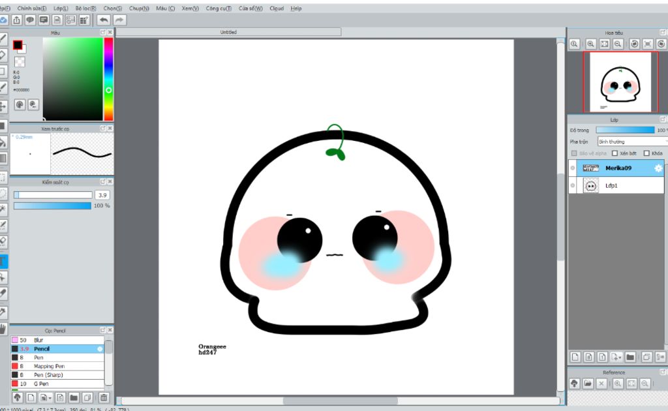Pick a hue on the rainbow hue bar
Screen dimensions: 668x411
pyautogui.click(x=109, y=79)
